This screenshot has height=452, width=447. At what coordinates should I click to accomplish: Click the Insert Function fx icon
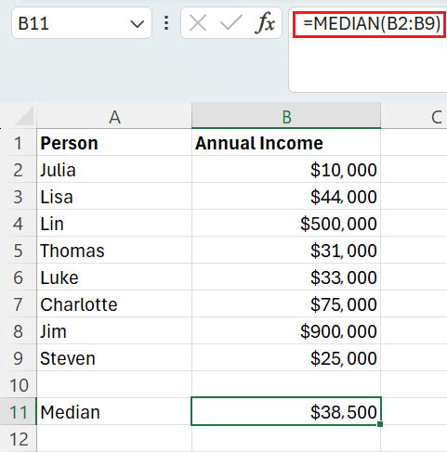click(265, 23)
